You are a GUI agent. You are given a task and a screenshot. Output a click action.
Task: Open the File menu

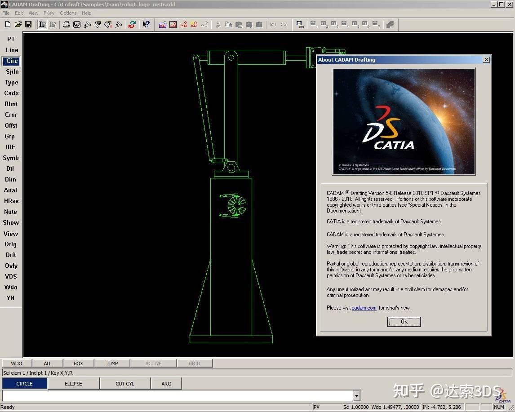[6, 13]
